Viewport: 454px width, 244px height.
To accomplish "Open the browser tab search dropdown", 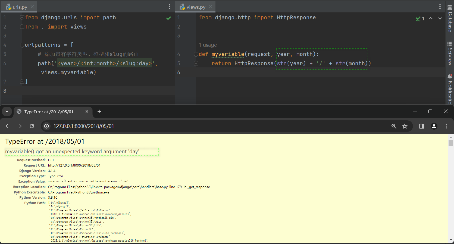I will [7, 111].
